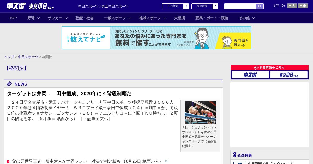Focus the header search input field
Image resolution: width=313 pixels, height=164 pixels.
[x=240, y=6]
